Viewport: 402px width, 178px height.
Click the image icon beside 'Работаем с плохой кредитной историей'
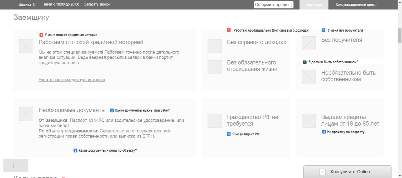pyautogui.click(x=26, y=46)
